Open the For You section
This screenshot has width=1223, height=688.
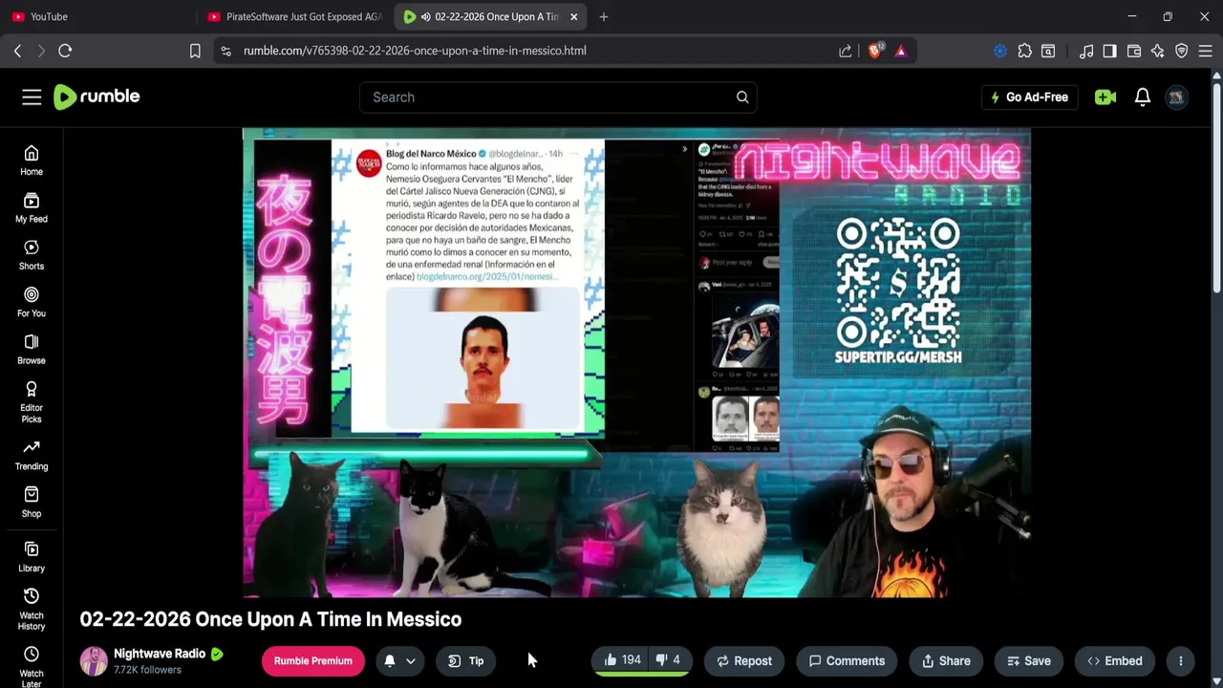(x=32, y=303)
